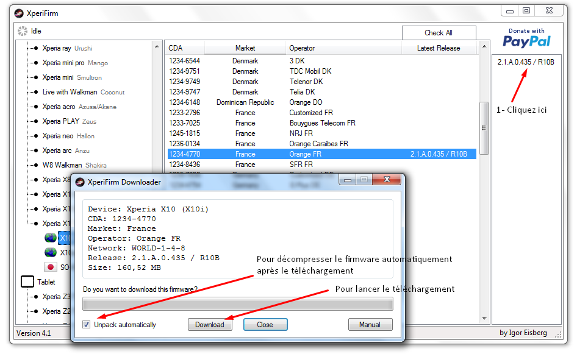Select row 1234-8436 SFR FR
The image size is (577, 354).
(x=322, y=165)
